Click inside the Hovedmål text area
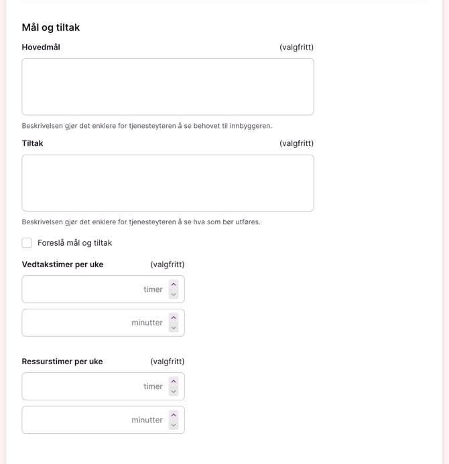This screenshot has width=449, height=464. pos(168,86)
